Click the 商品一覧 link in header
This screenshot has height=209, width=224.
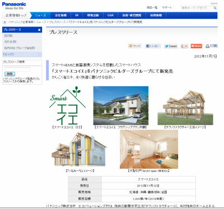click(x=152, y=8)
